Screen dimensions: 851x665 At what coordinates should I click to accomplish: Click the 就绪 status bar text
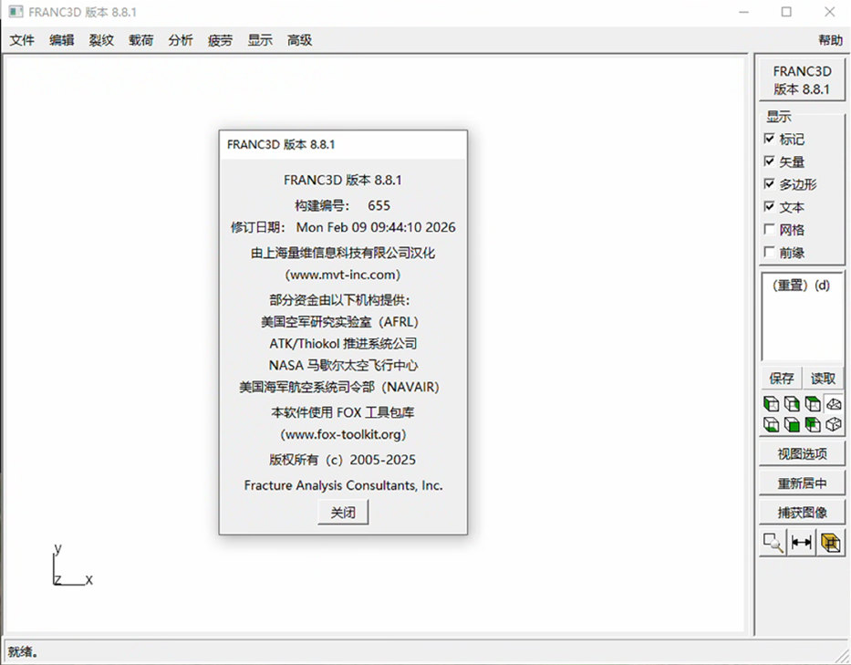[x=23, y=651]
